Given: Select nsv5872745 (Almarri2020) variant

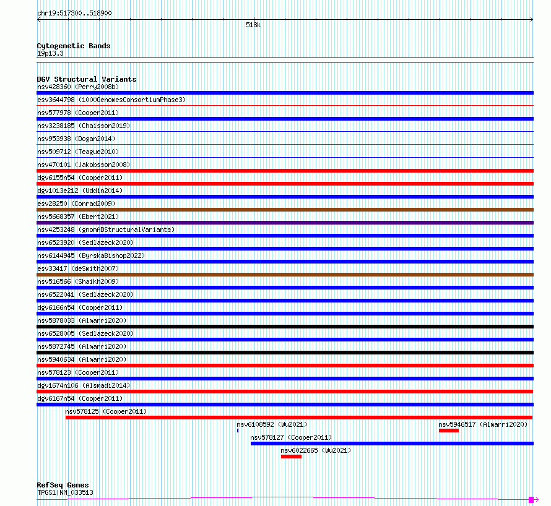Looking at the screenshot, I should coord(82,346).
